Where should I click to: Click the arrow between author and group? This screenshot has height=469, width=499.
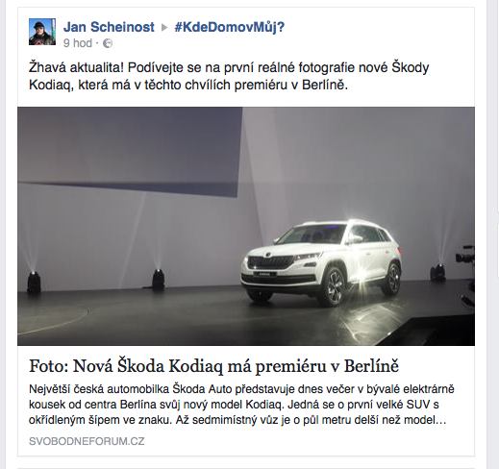tap(164, 28)
